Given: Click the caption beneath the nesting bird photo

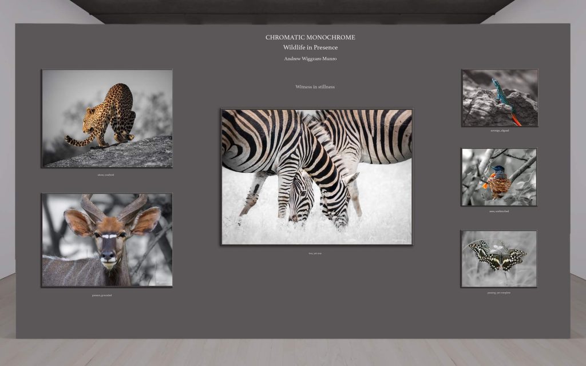Looking at the screenshot, I should pos(499,211).
